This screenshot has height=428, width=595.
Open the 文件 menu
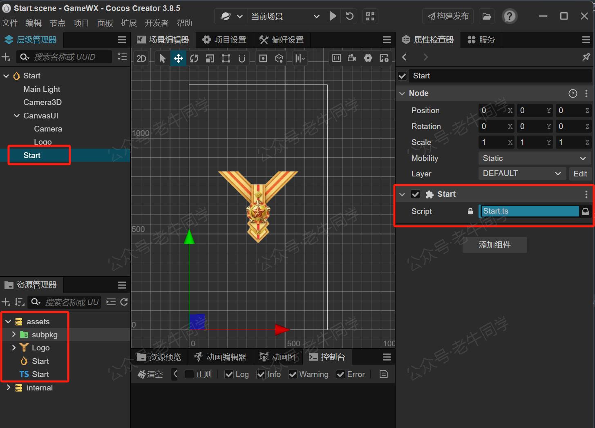click(x=10, y=23)
